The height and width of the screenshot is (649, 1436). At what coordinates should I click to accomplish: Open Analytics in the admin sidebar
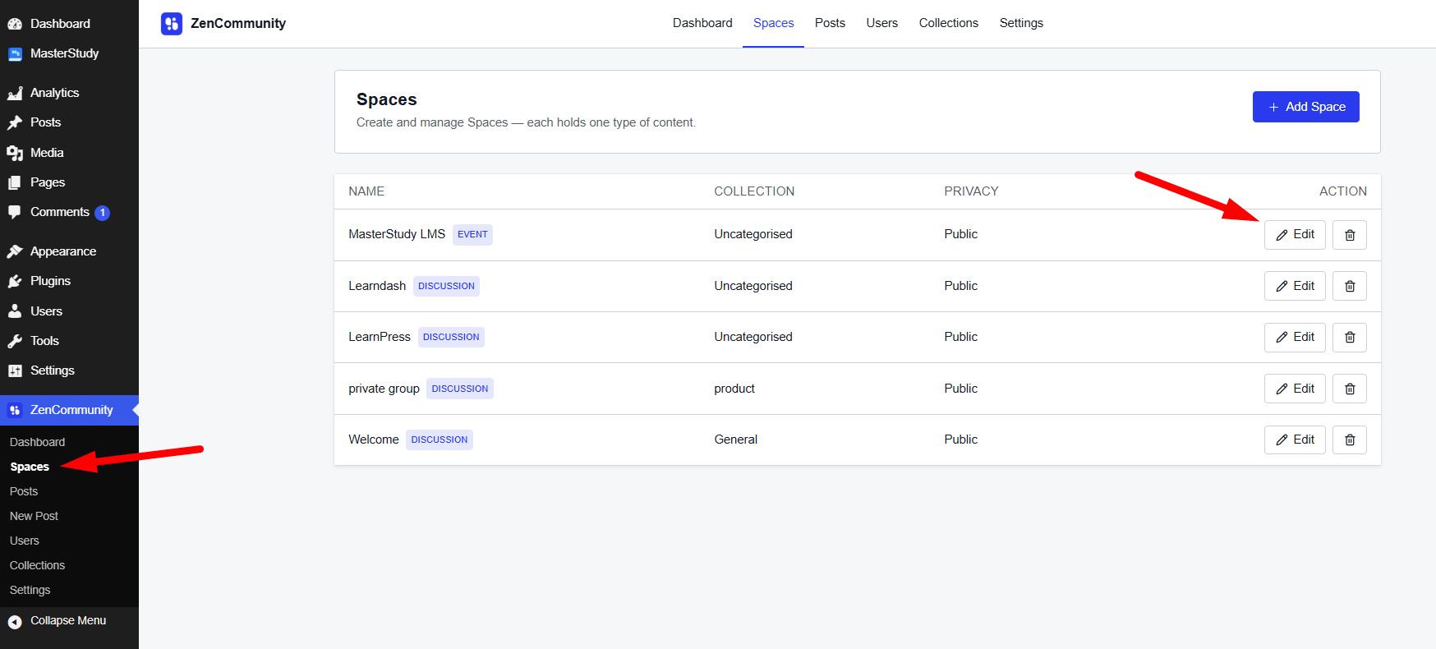(69, 93)
